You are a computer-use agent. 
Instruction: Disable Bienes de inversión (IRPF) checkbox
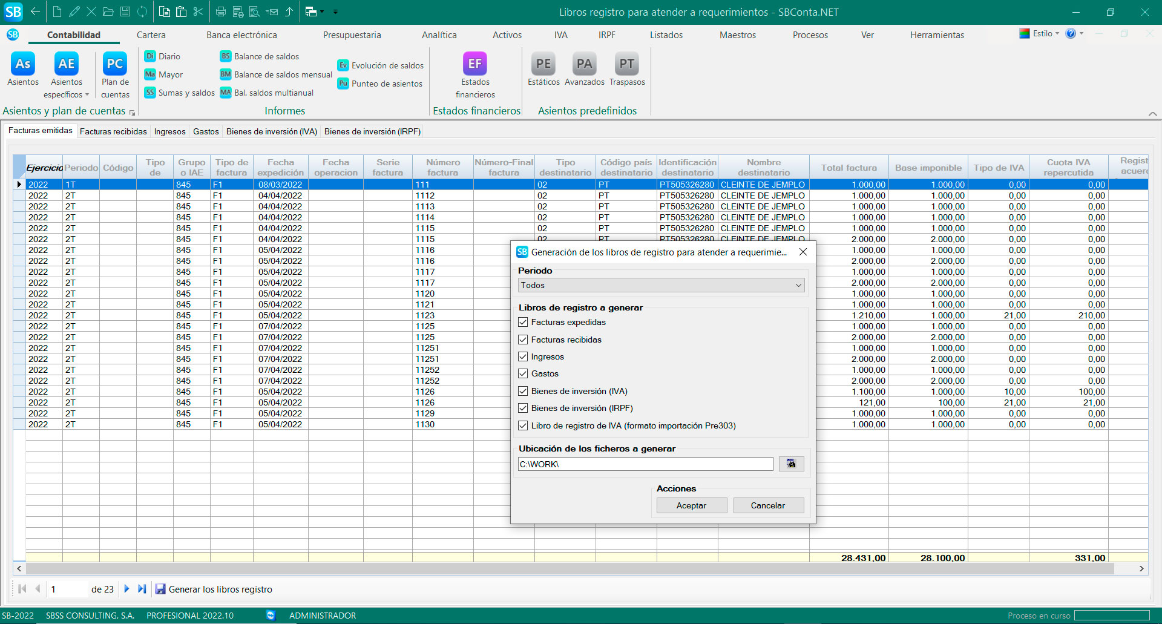tap(524, 408)
